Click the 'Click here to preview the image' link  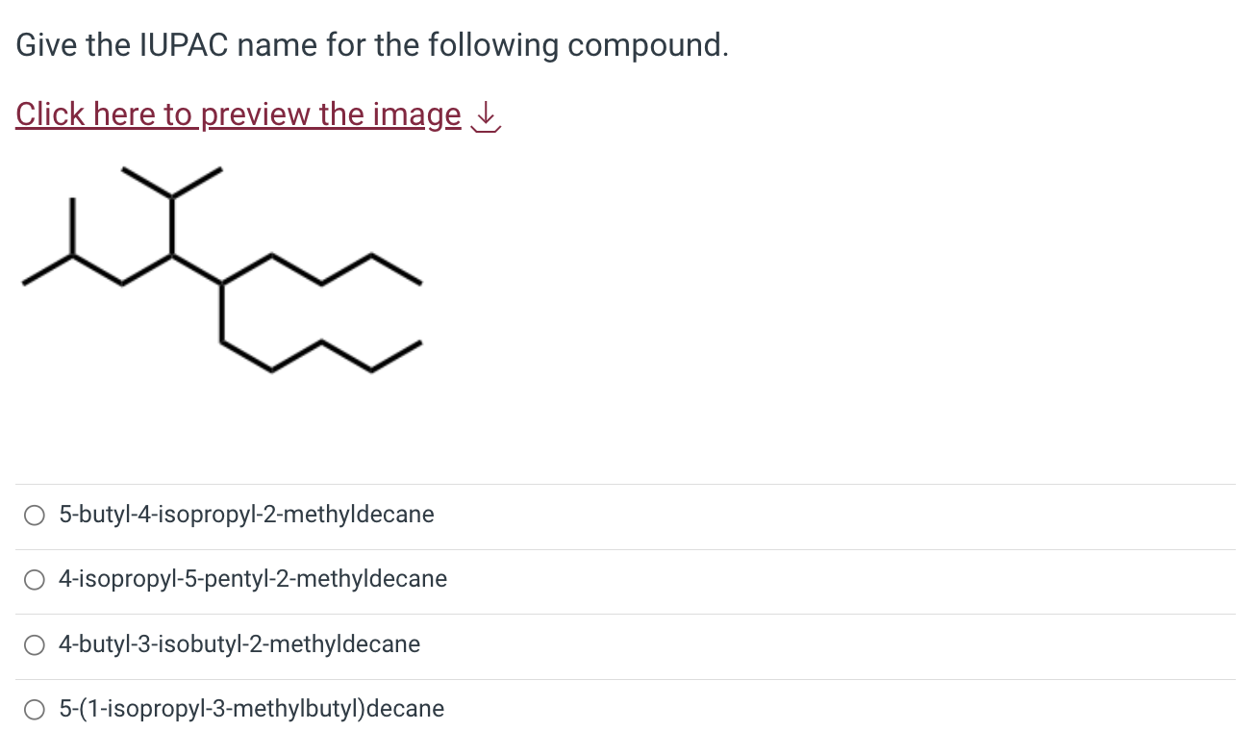point(238,114)
